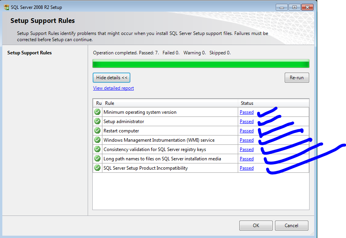346x238 pixels.
Task: Sort by the Rule column header
Action: (x=170, y=103)
